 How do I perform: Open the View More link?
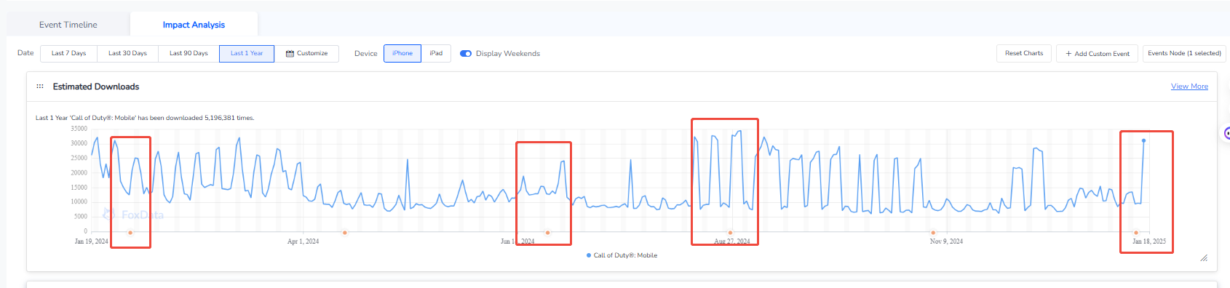point(1189,87)
